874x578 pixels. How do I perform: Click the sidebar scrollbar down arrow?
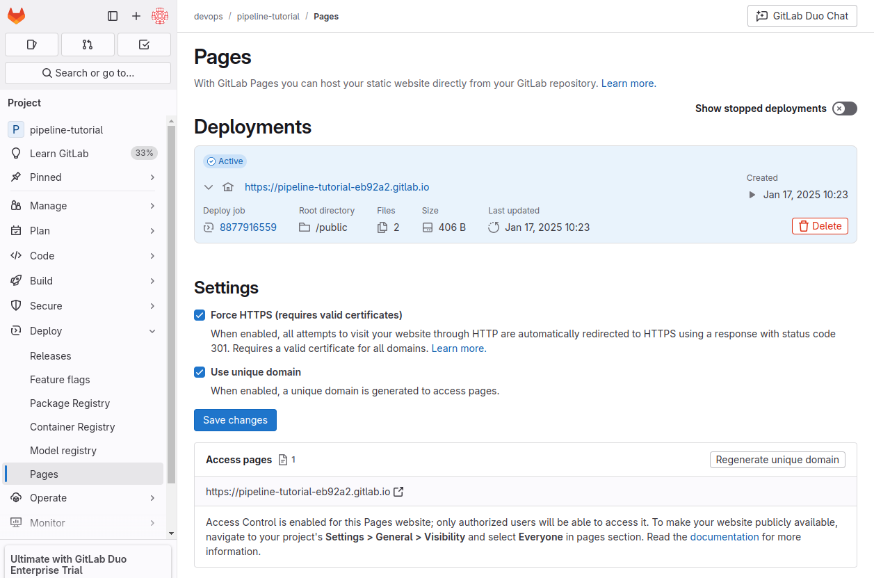tap(171, 533)
